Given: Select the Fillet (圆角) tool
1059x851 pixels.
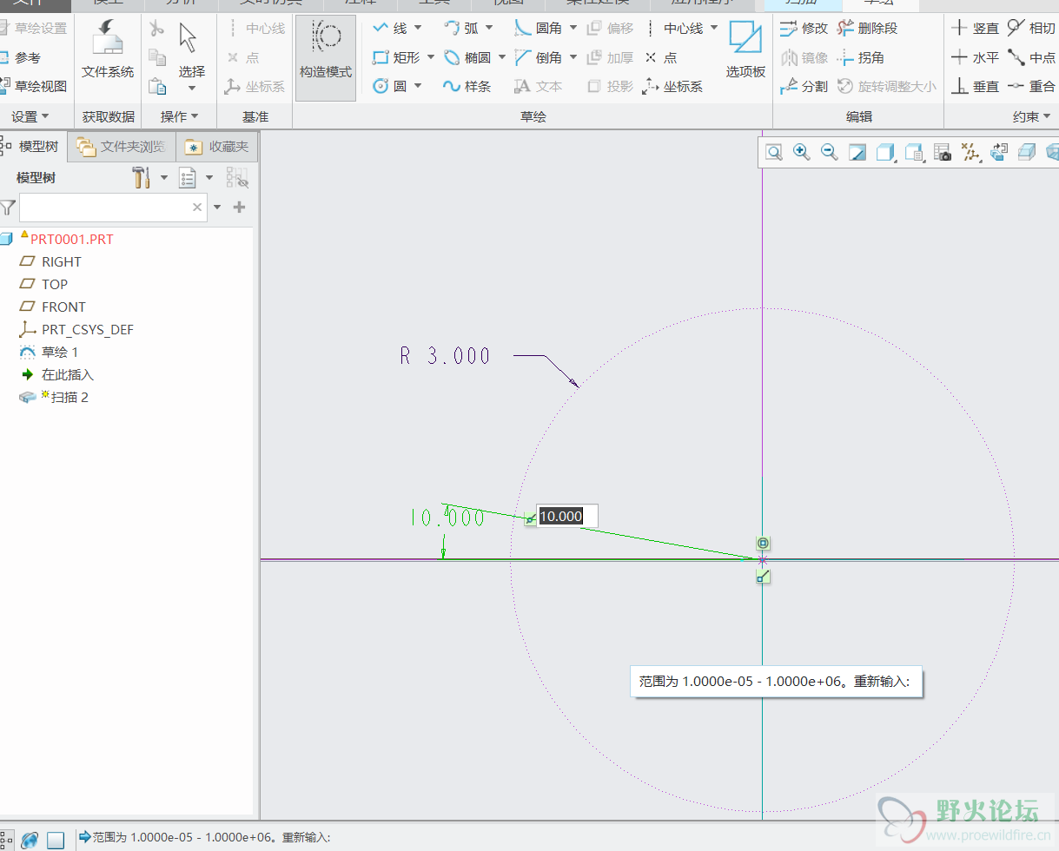Looking at the screenshot, I should pos(538,29).
